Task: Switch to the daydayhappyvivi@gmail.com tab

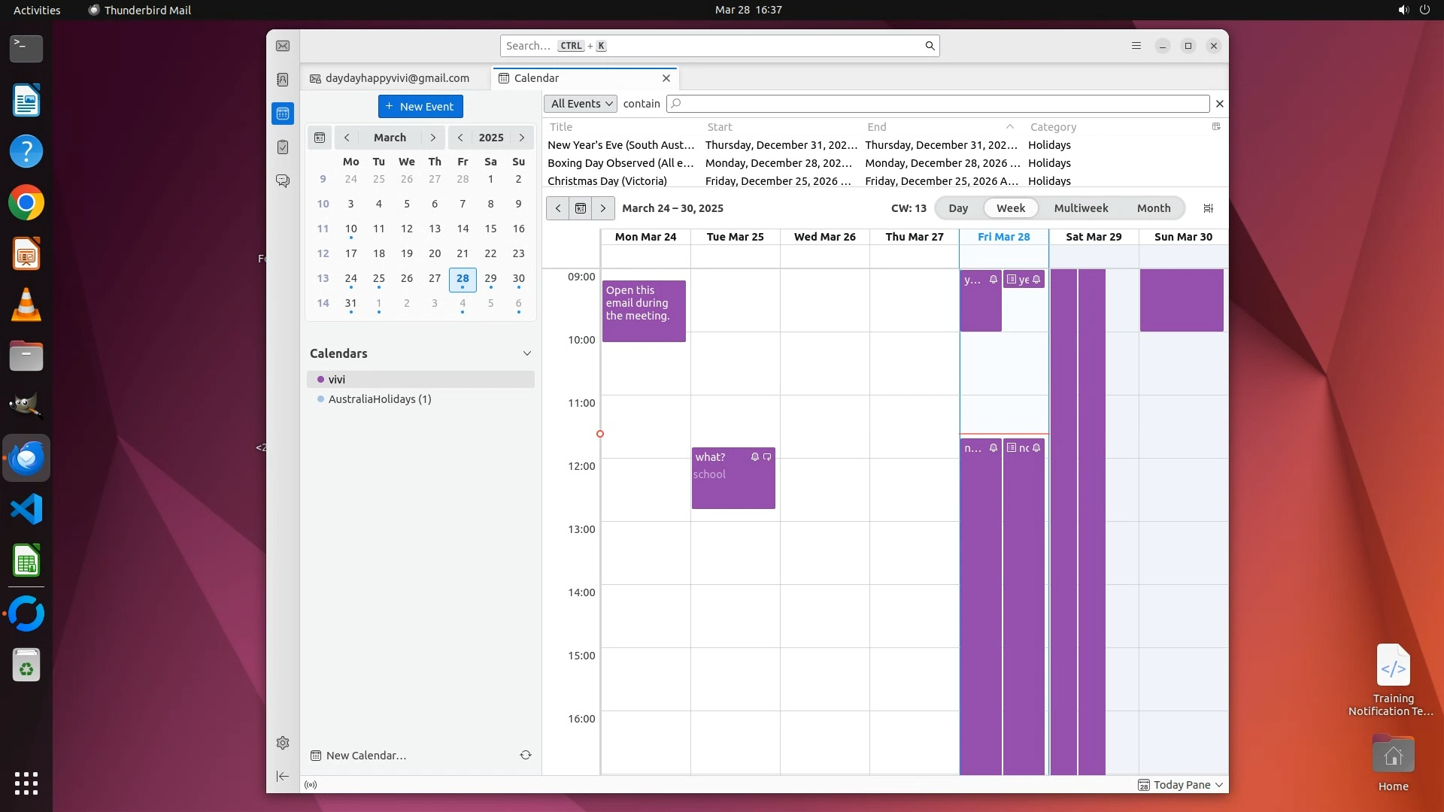Action: [x=396, y=78]
